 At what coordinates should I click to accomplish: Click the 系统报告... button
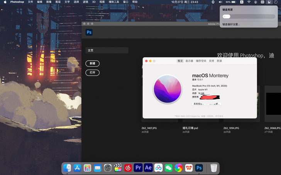[x=199, y=104]
